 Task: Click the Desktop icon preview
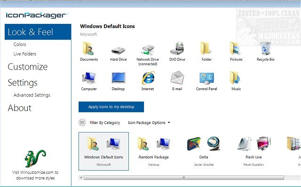[118, 78]
